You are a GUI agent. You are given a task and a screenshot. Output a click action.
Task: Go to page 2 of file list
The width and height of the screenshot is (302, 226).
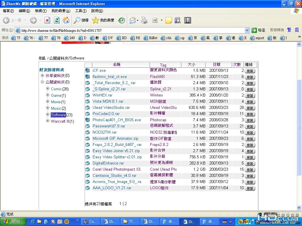(126, 204)
